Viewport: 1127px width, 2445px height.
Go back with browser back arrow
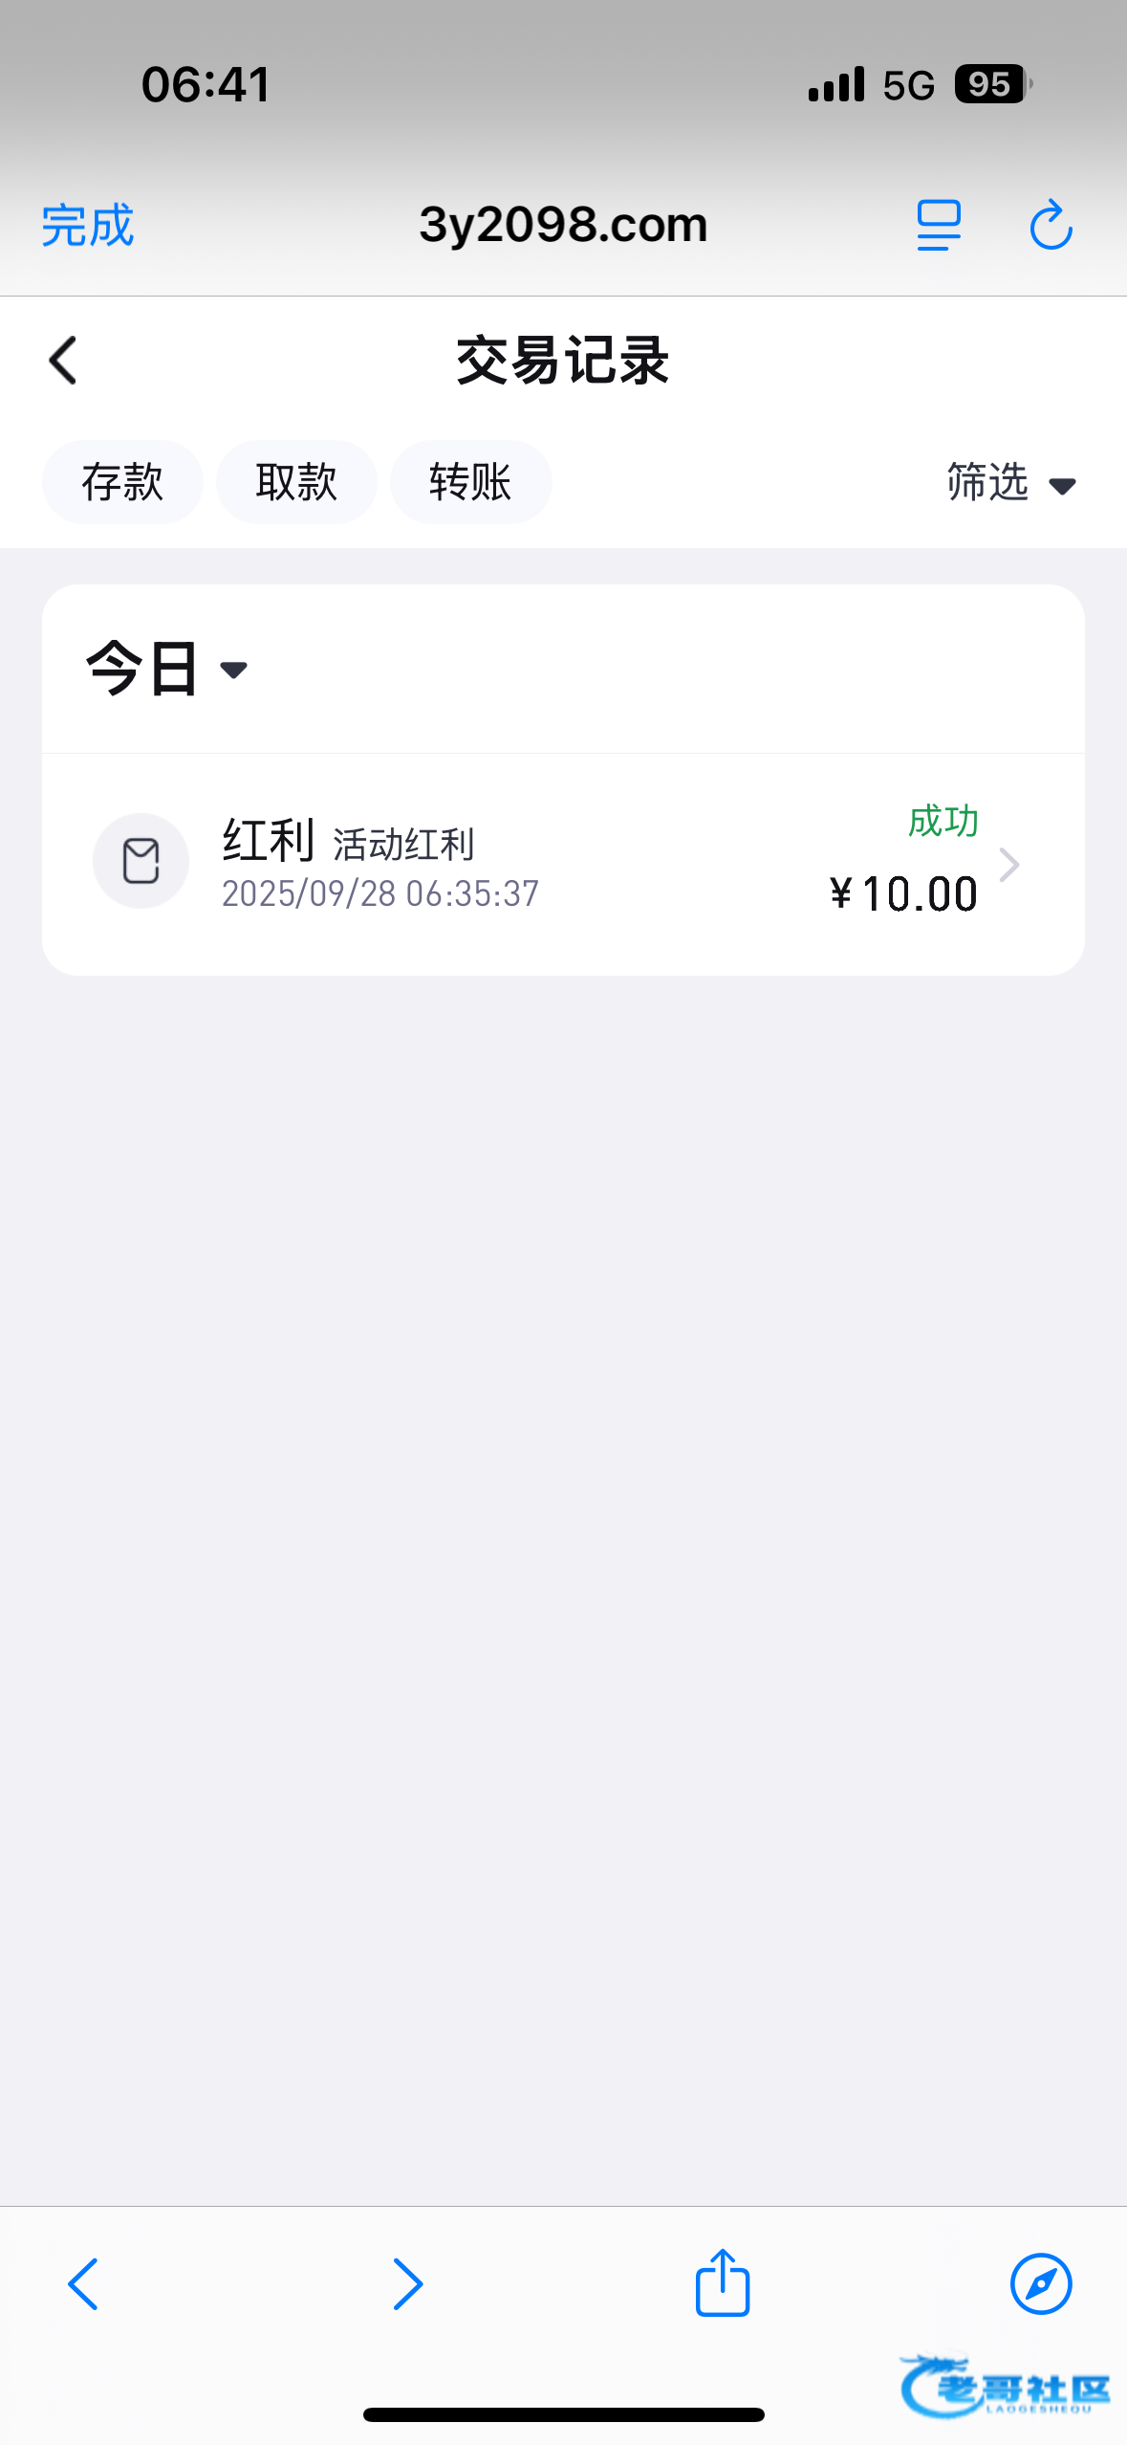(83, 2284)
